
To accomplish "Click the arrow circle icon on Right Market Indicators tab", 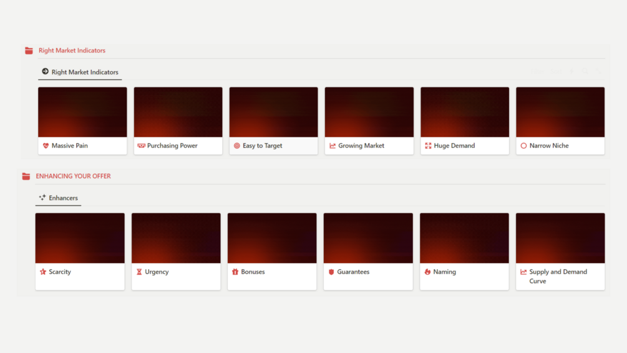I will click(x=45, y=71).
